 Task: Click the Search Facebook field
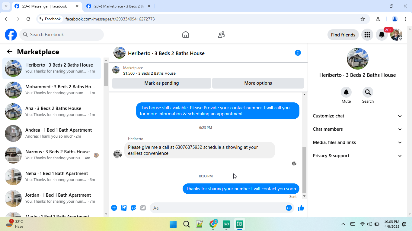tap(62, 35)
